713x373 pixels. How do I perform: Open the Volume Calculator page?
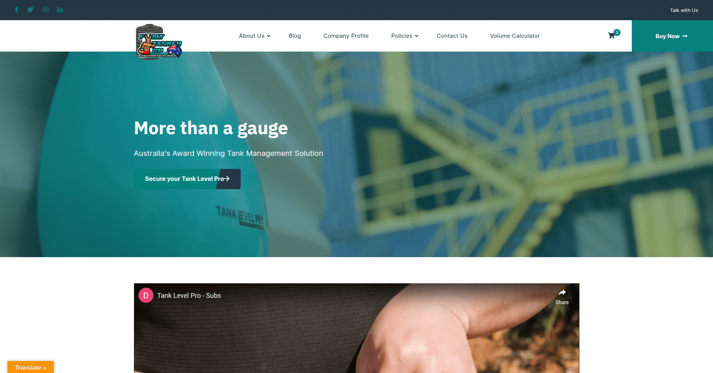515,36
